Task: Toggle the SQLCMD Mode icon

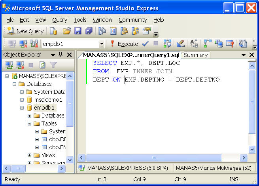Action: (x=230, y=44)
